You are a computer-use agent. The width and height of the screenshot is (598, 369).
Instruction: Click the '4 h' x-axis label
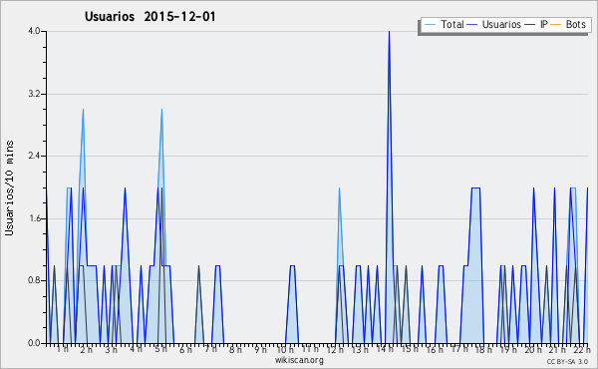click(x=136, y=349)
